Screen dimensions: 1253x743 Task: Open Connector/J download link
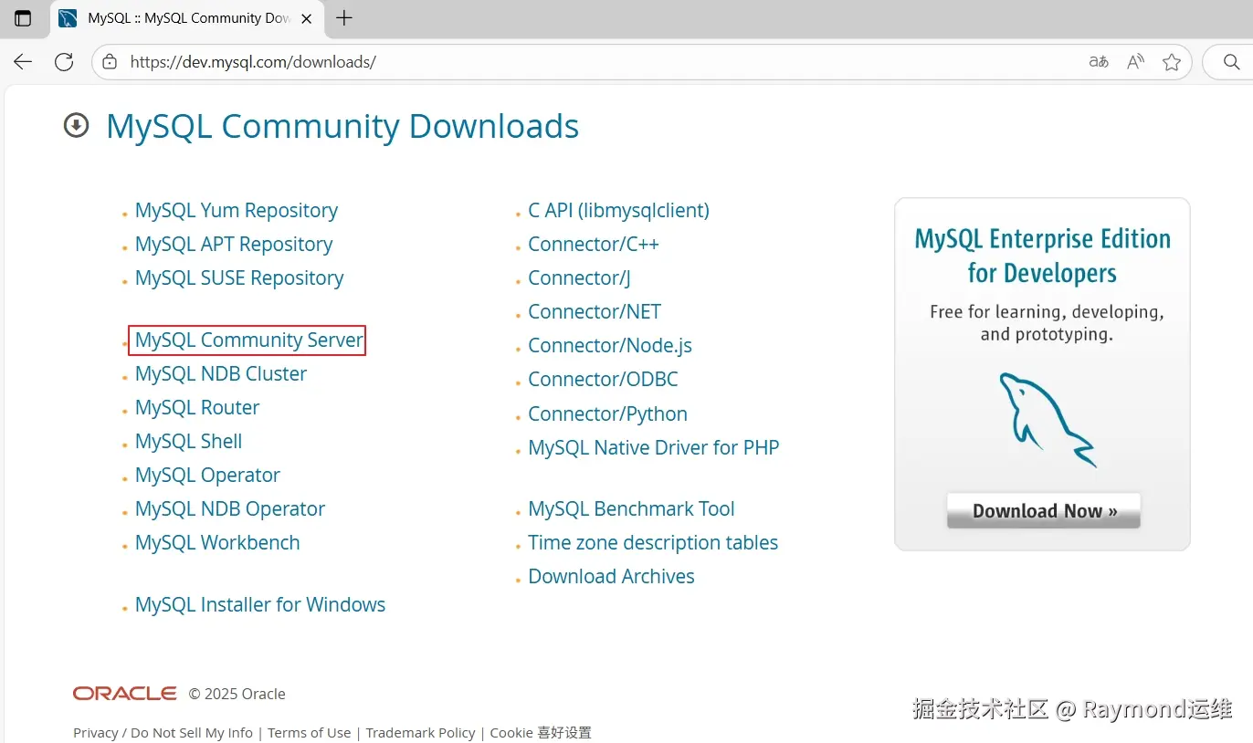[x=579, y=278]
